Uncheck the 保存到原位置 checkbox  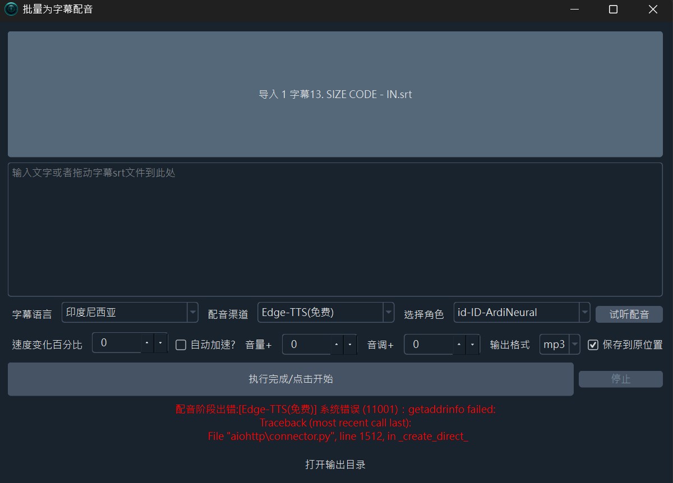tap(593, 345)
